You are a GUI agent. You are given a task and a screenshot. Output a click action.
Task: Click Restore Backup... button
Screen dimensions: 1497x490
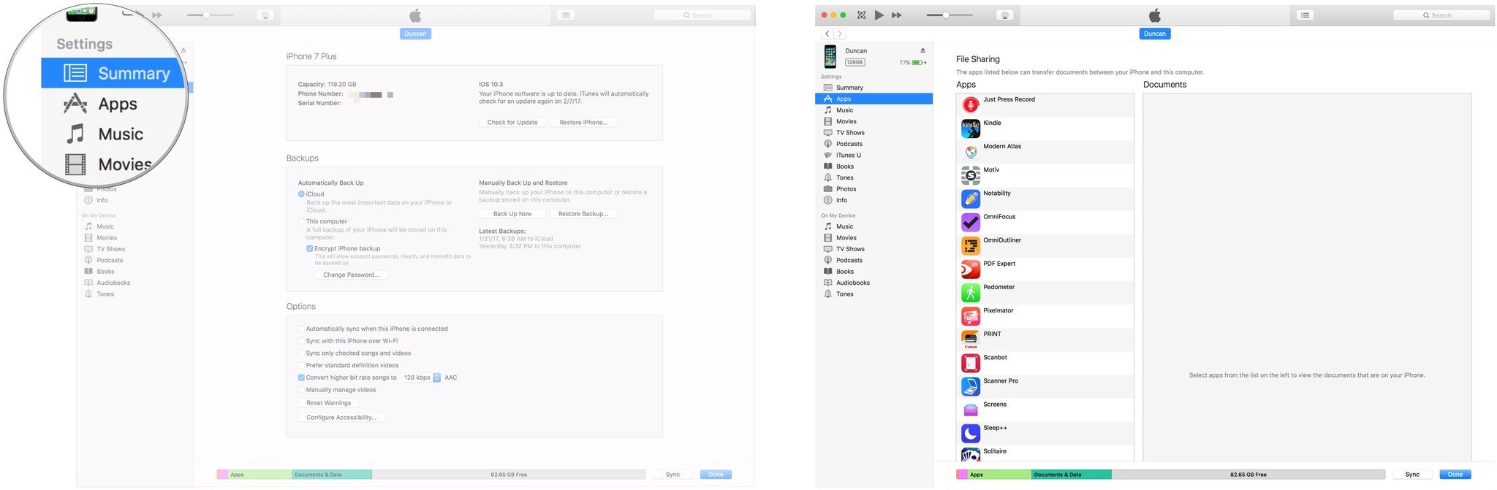pos(583,214)
